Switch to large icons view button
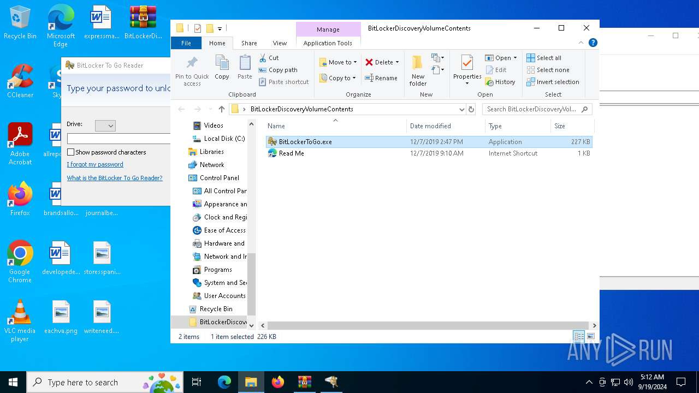 (x=590, y=336)
